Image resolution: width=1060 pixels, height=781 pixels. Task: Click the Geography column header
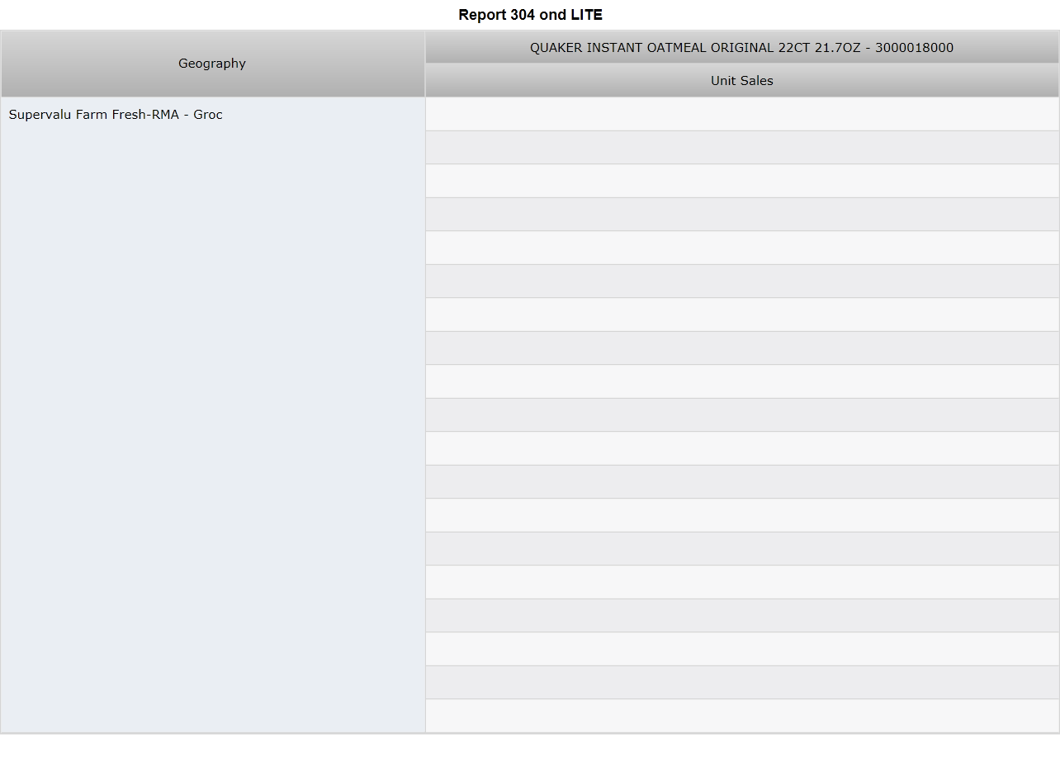point(212,64)
